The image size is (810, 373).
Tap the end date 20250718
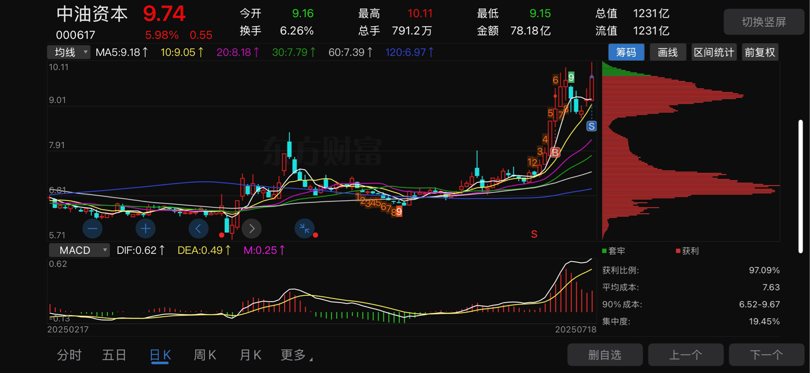tap(576, 329)
